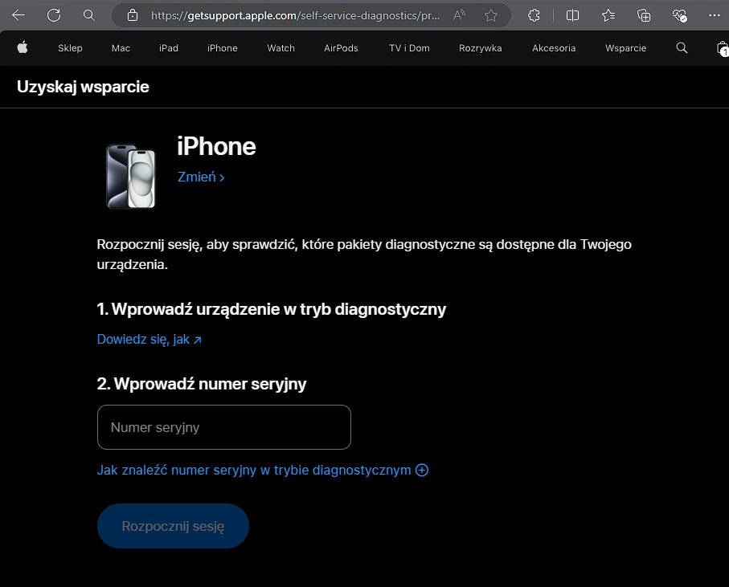Open the AirPods menu item
The image size is (729, 587).
341,48
